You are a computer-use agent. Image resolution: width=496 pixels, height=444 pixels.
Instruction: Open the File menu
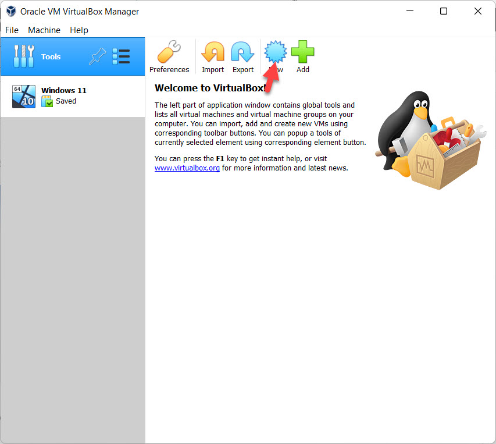[12, 30]
